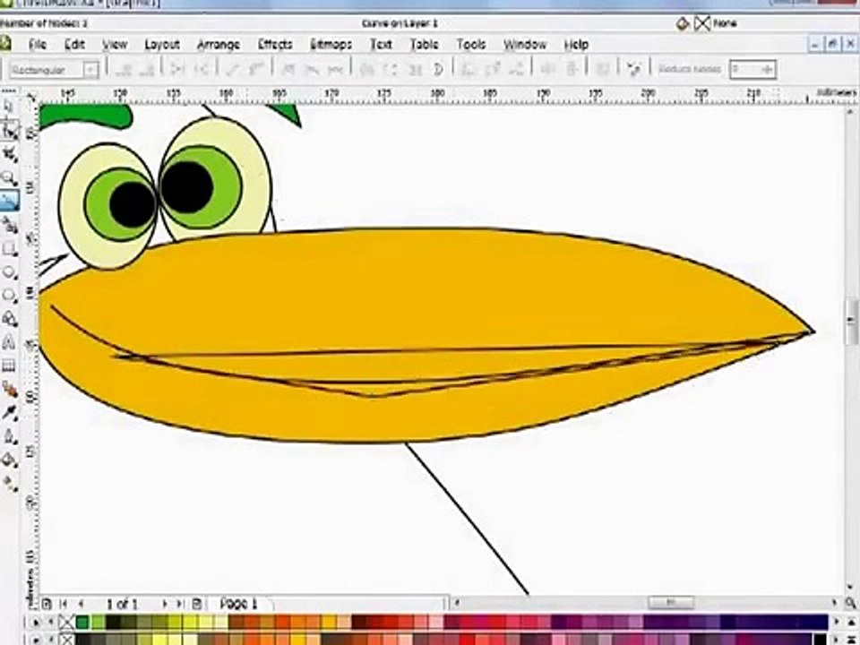Select the Rectangle tool

pyautogui.click(x=9, y=249)
